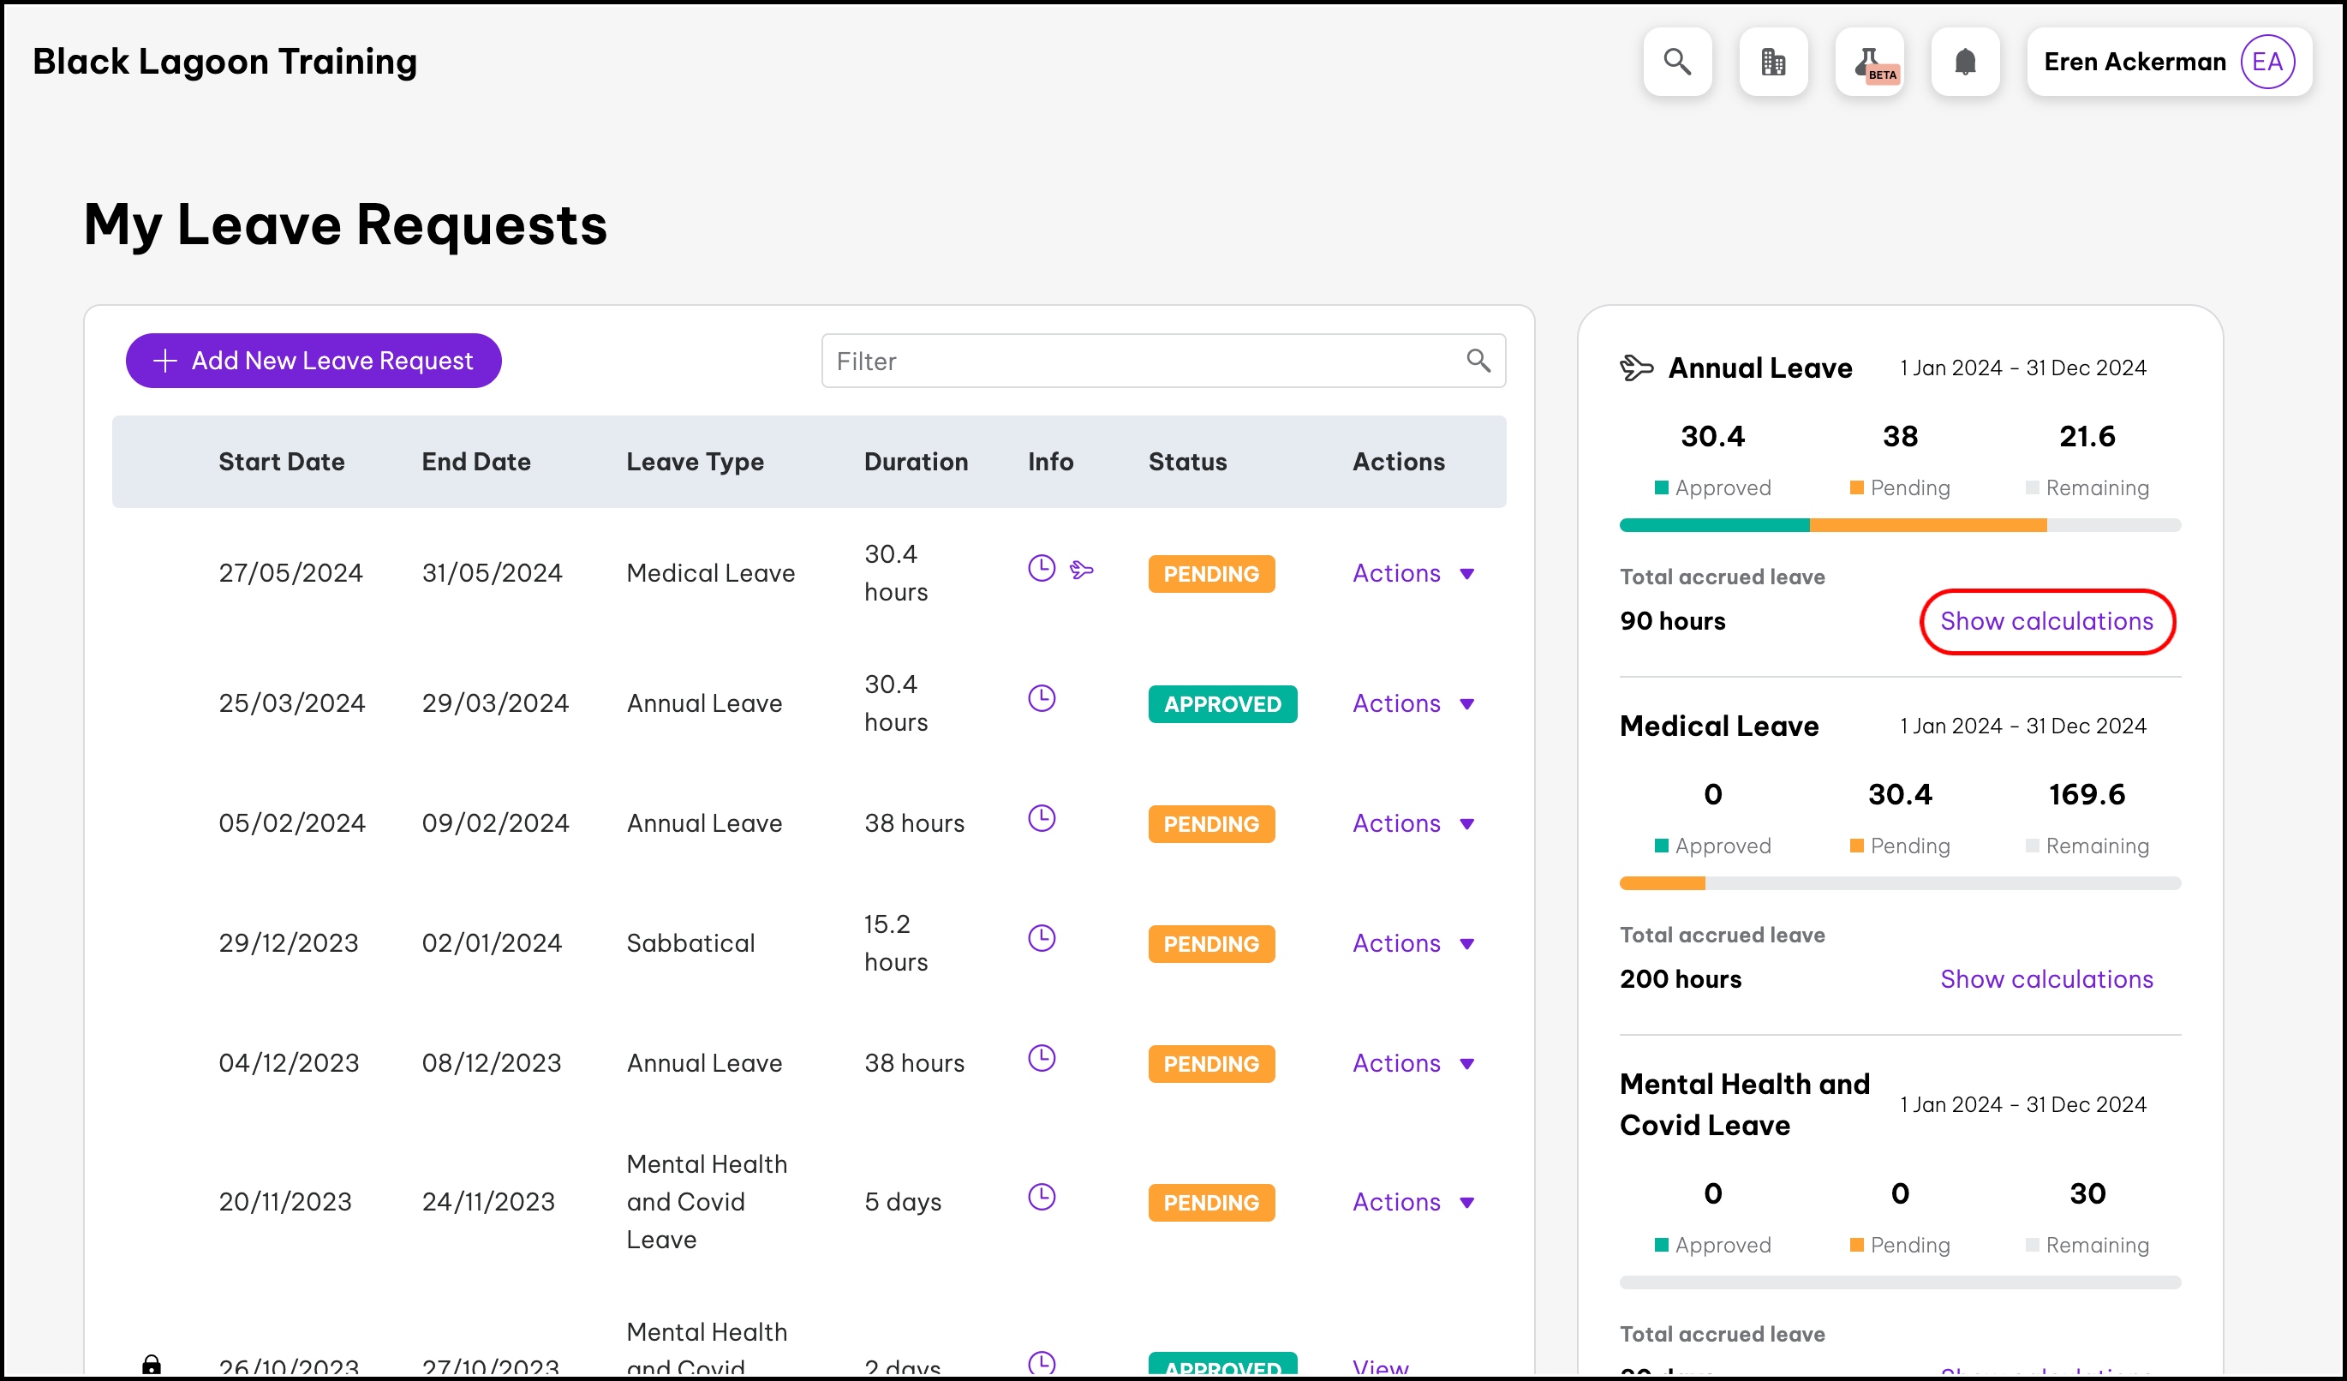Click clock icon on Sabbatical row

click(1042, 938)
